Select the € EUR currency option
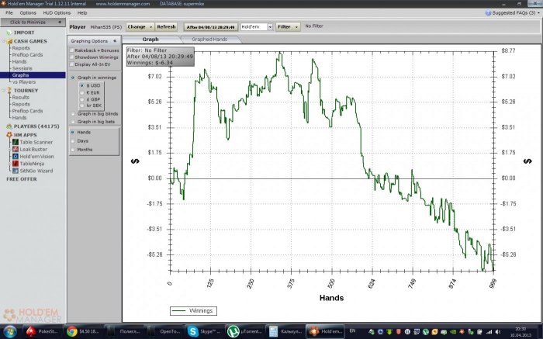This screenshot has width=543, height=339. click(x=82, y=92)
